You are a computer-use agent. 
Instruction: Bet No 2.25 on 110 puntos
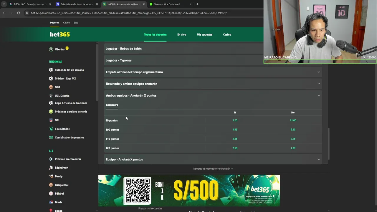[x=293, y=139]
